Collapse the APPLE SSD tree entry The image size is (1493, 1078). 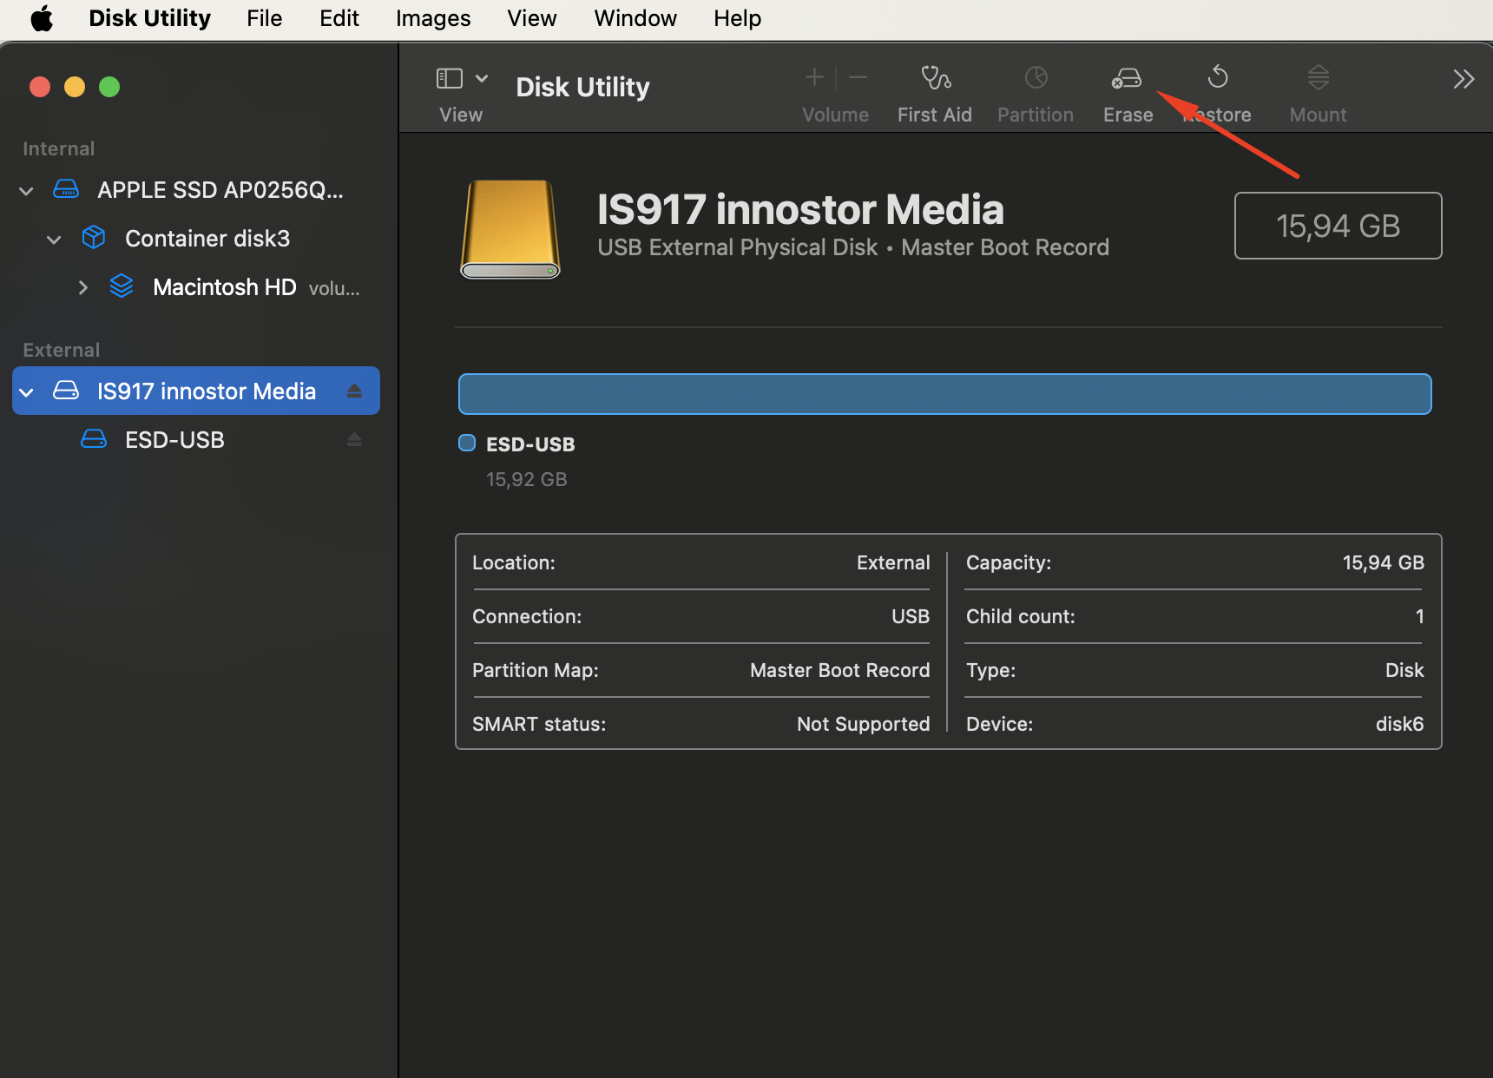27,191
